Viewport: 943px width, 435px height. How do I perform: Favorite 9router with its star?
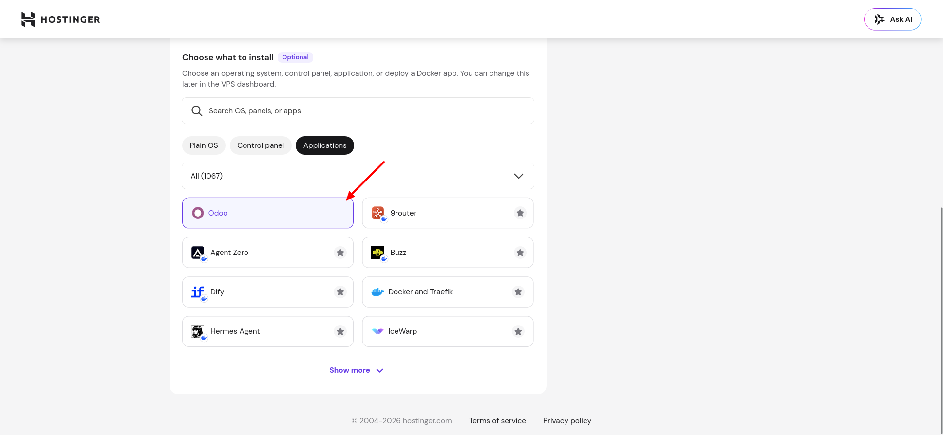pos(520,213)
